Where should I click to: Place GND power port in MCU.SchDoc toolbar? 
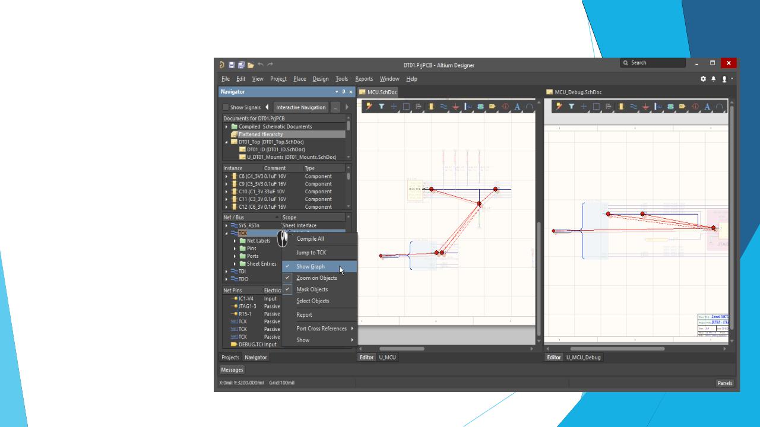tap(456, 107)
